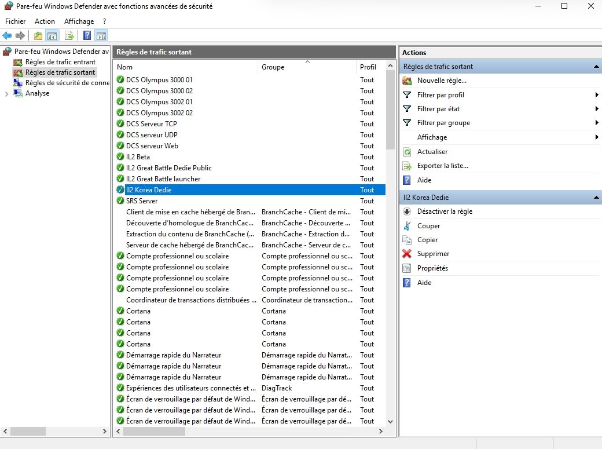Select Règles de sécurité de connexion tree item
The image size is (602, 449).
(x=67, y=83)
